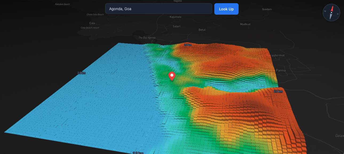Screen dimensions: 344x154
Task: Click the Kakolem Beach label
Action: (x=63, y=4)
